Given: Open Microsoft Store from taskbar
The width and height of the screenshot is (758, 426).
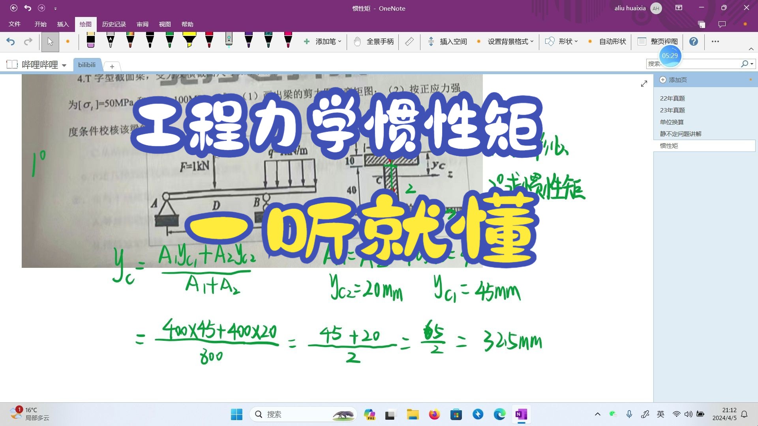Looking at the screenshot, I should pos(456,415).
